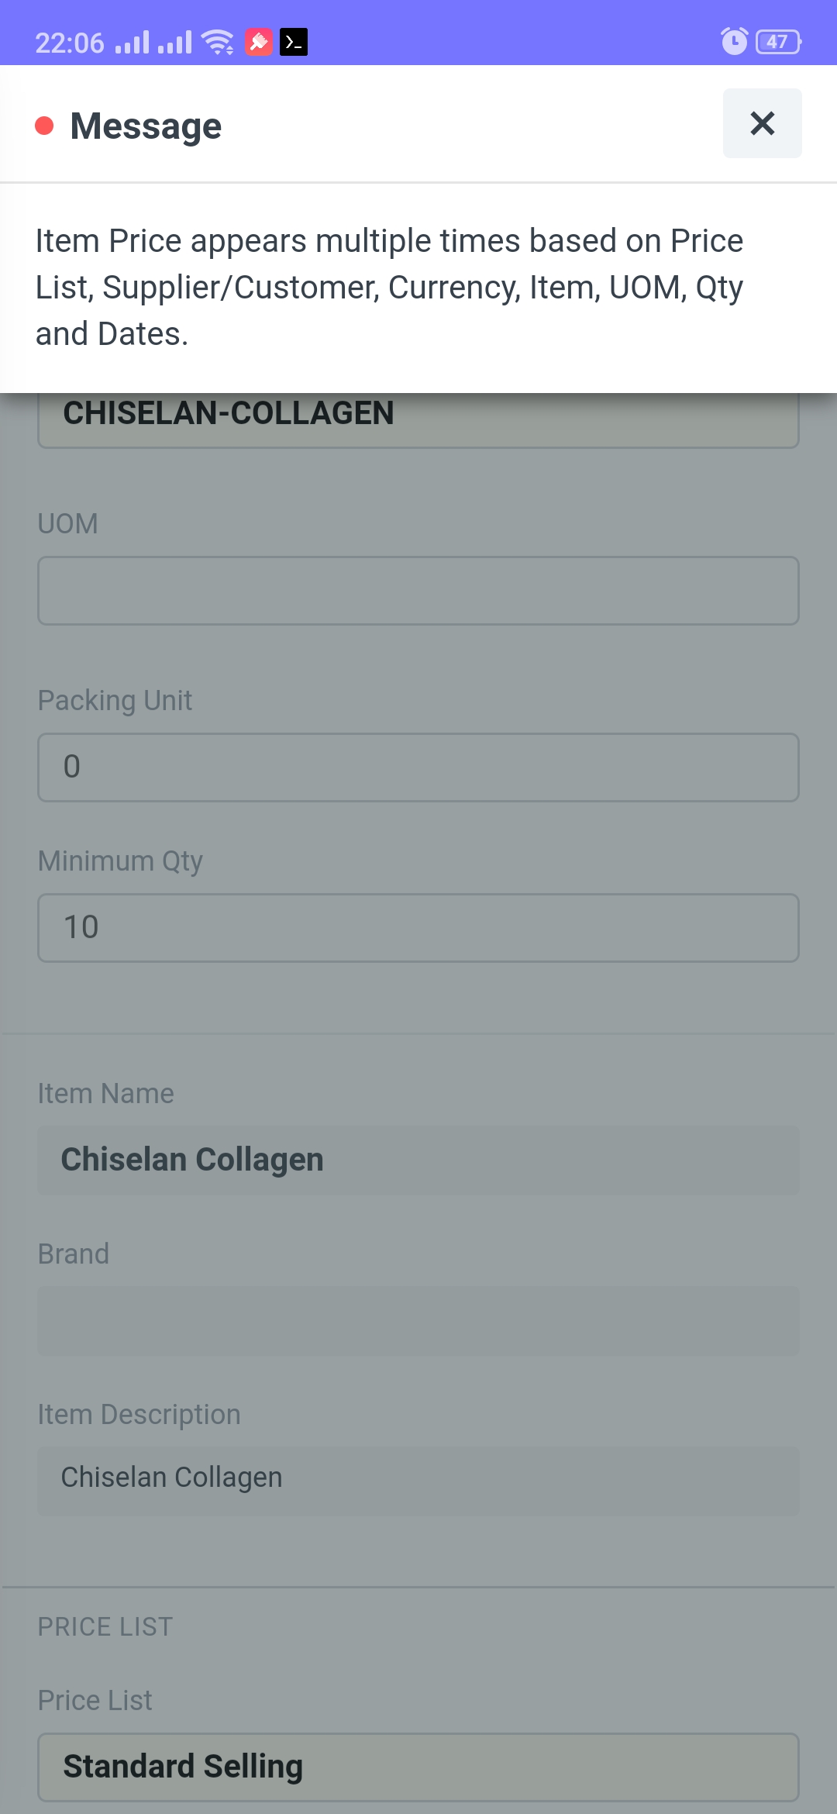Tap the 22:06 clock in status bar
Viewport: 837px width, 1814px height.
[x=70, y=43]
